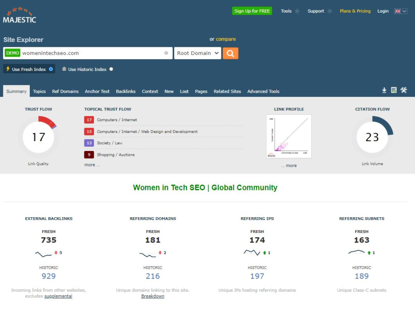The width and height of the screenshot is (415, 309).
Task: Click the lightning bolt Fresh Index icon
Action: coord(8,69)
